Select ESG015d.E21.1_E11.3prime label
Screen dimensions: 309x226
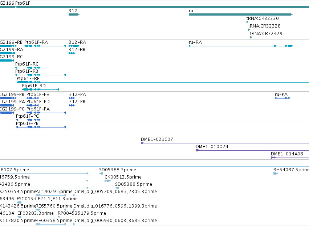[x=47, y=199]
